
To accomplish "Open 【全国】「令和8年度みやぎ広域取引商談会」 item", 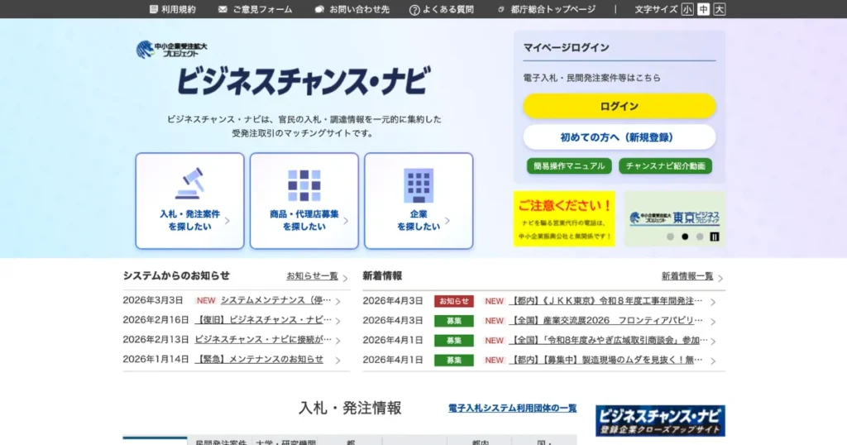I will (x=608, y=340).
